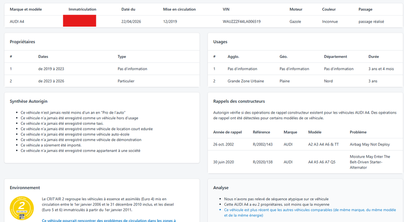The height and width of the screenshot is (222, 404).
Task: Click the red redacted registration box
Action: [x=80, y=21]
